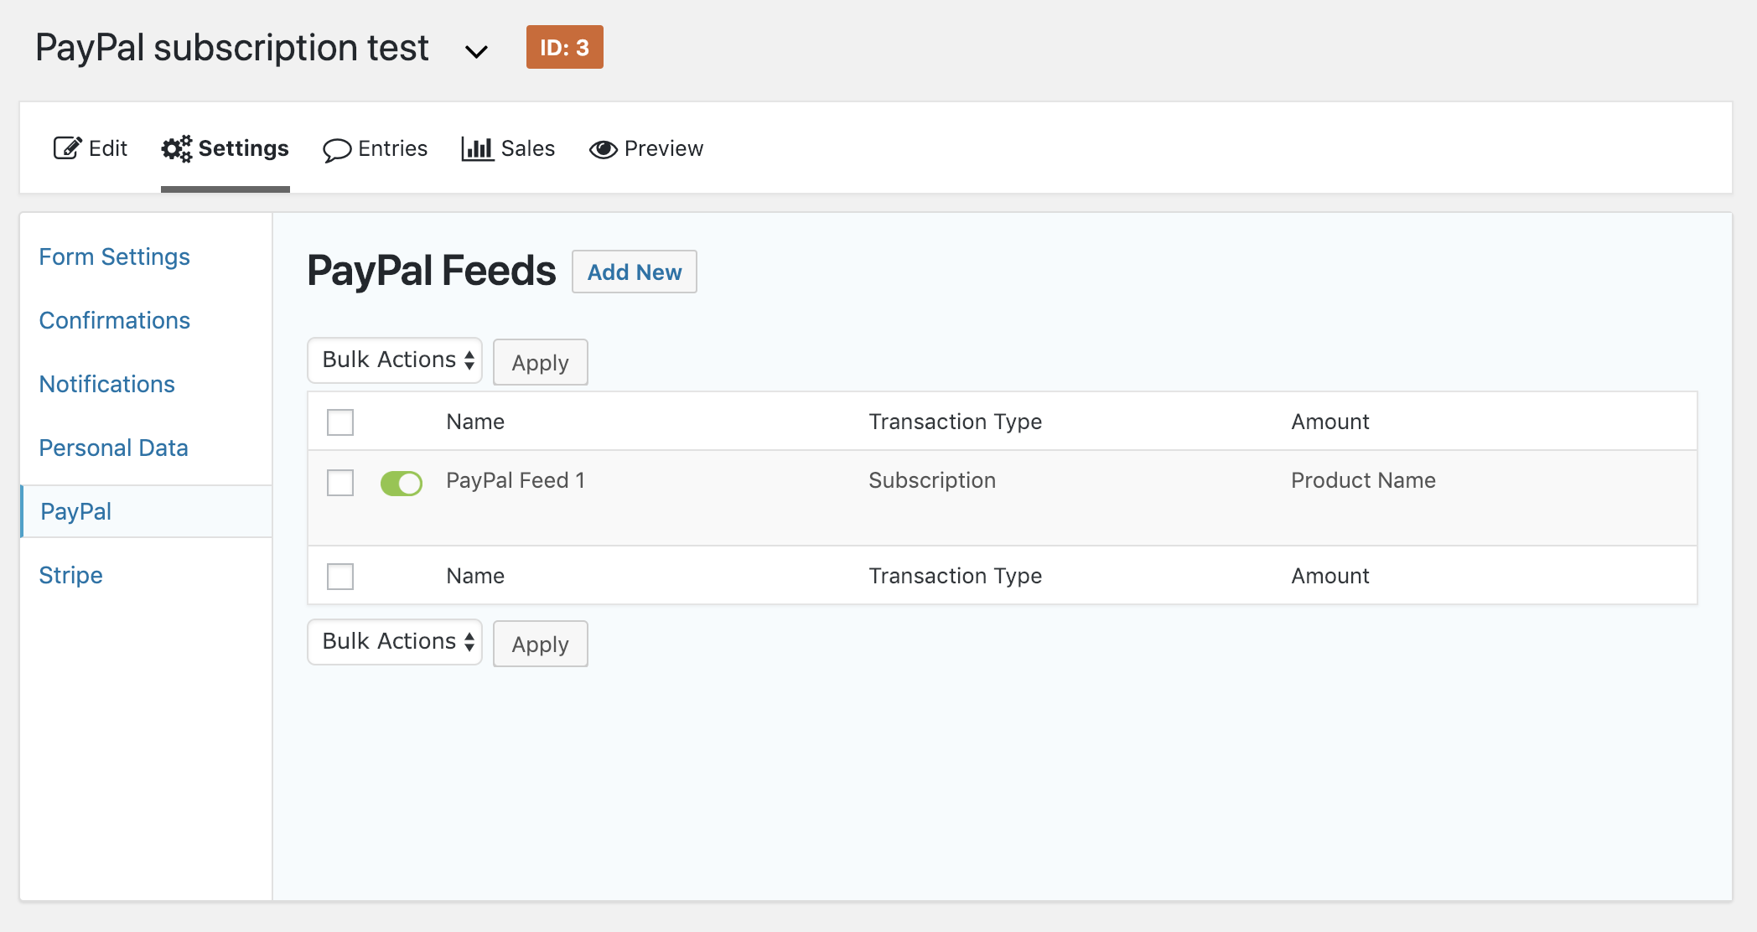
Task: Click the PayPal Feeds page heading
Action: pyautogui.click(x=432, y=271)
